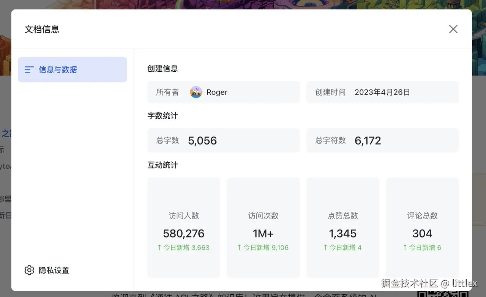The width and height of the screenshot is (486, 297).
Task: Click the 创建时间 value 2023年4月26日
Action: point(382,92)
